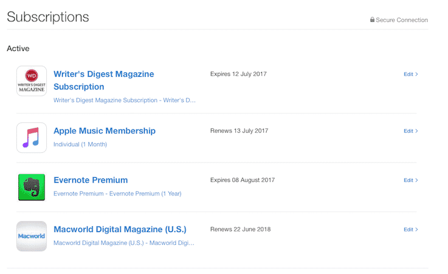Click the Renews 22 June 2018 date

tap(240, 230)
